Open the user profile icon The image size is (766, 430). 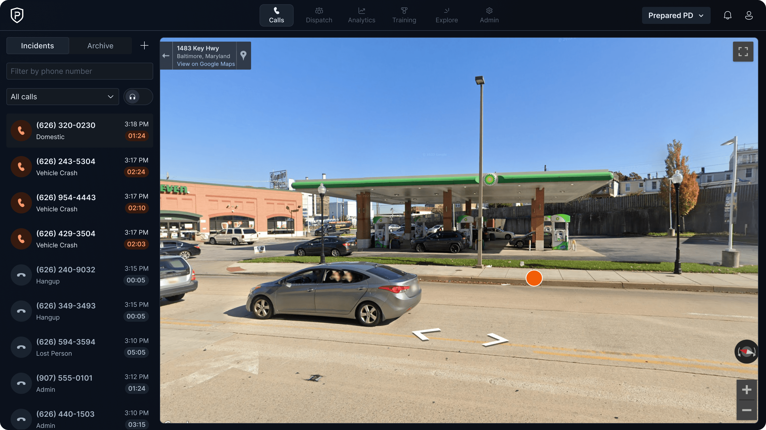click(x=749, y=15)
